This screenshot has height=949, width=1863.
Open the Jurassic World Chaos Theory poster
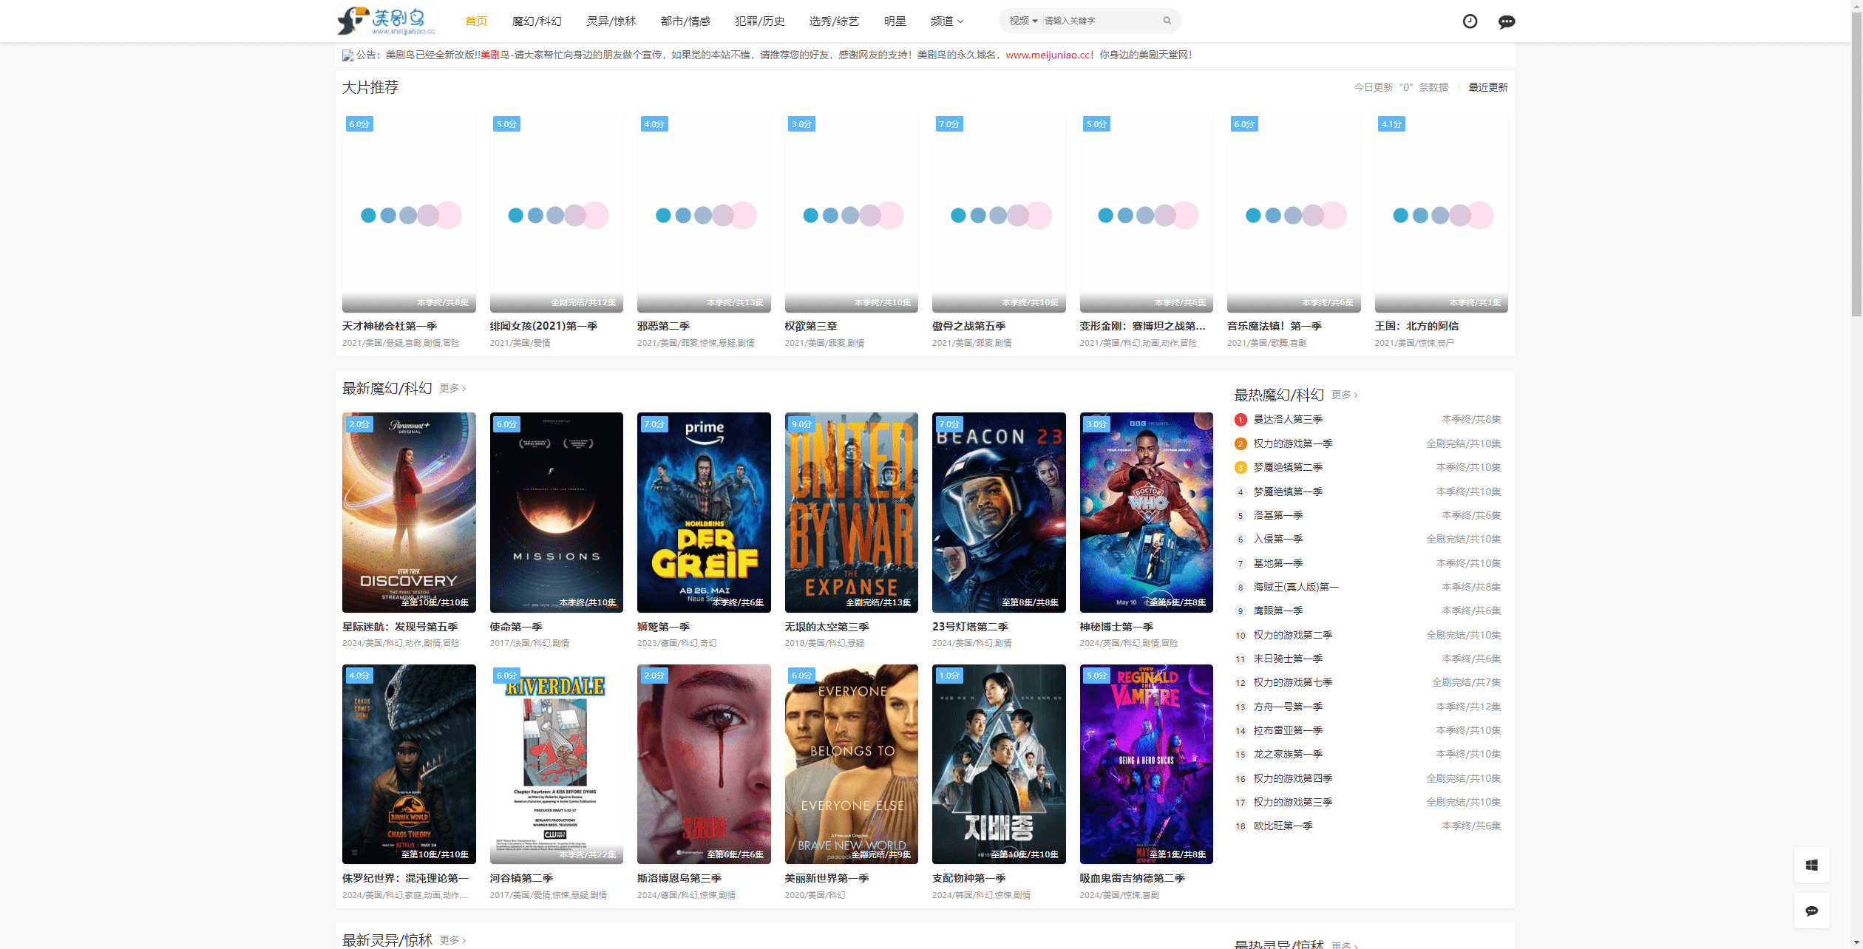pyautogui.click(x=409, y=763)
